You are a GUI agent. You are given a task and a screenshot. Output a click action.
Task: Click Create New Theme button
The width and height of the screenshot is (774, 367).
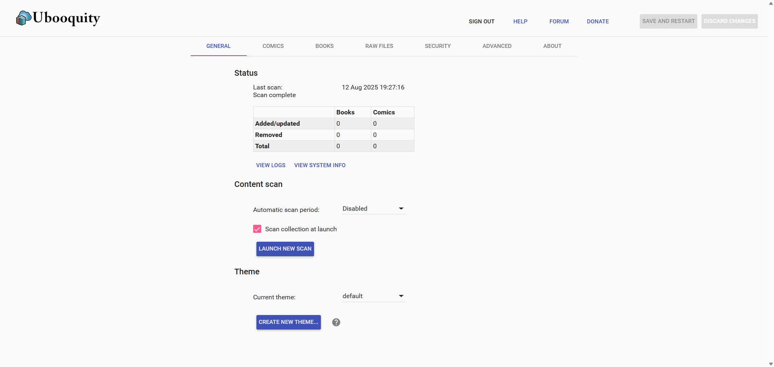pos(289,322)
